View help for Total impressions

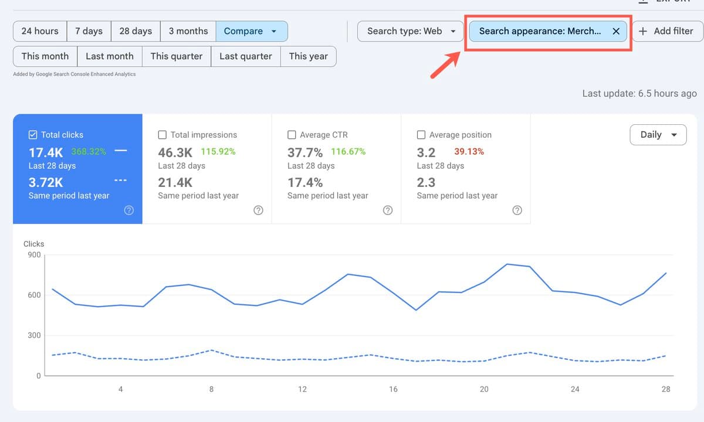(x=258, y=210)
